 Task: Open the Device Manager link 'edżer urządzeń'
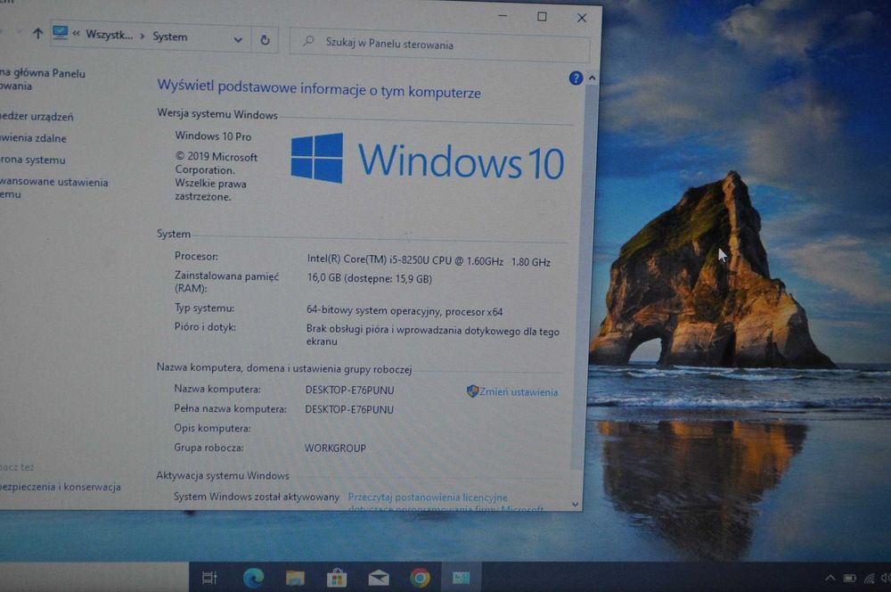pos(37,117)
